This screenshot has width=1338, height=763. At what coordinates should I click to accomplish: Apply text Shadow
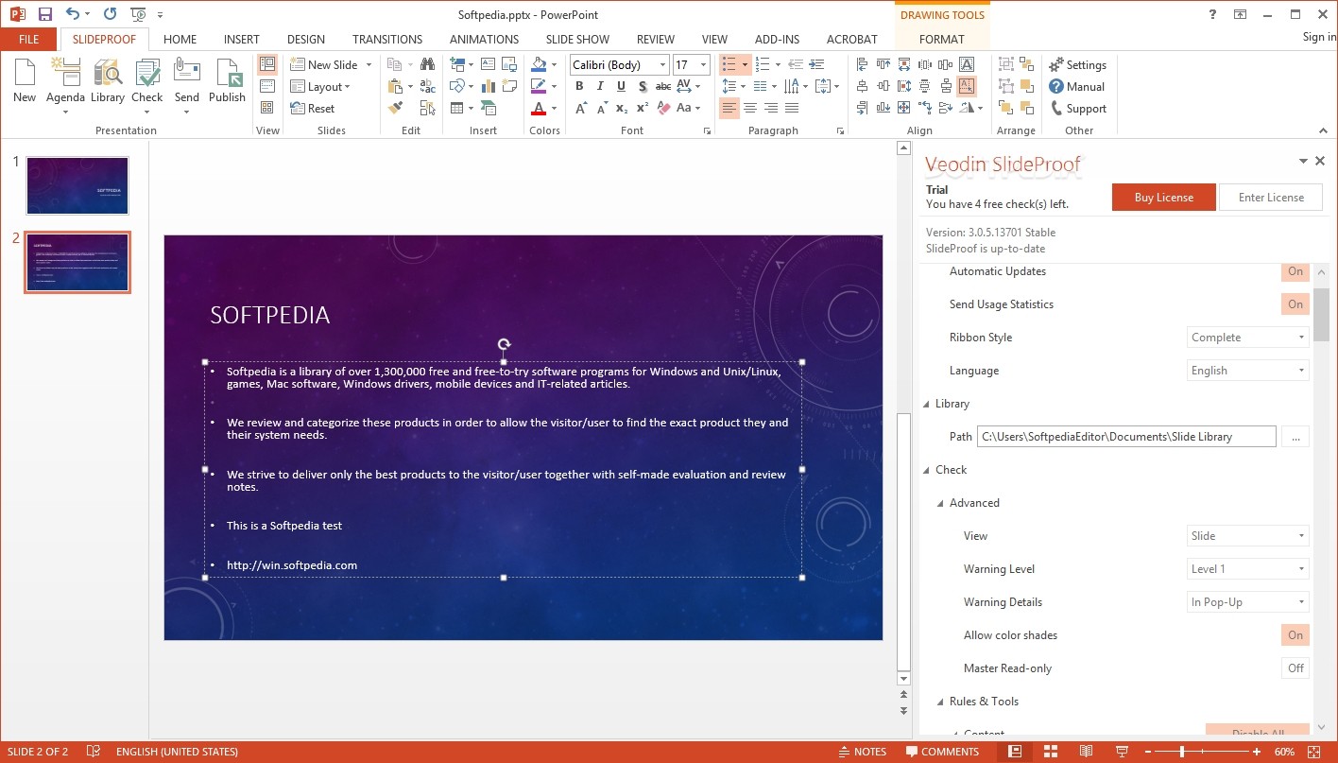click(642, 86)
